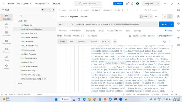The image size is (182, 102).
Task: Click the Invite button
Action: point(118,4)
